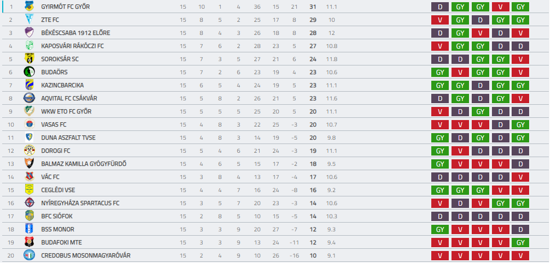
Task: Click the Nyíregyháza Spartacus FC crest
Action: (29, 202)
